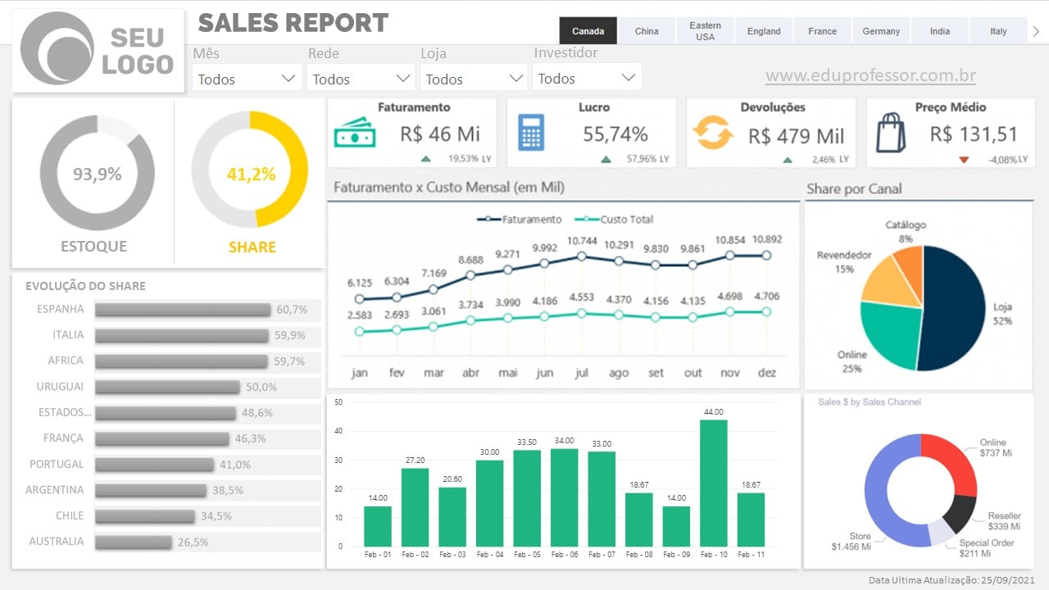The height and width of the screenshot is (590, 1049).
Task: Click the Custo Total legend entry
Action: (614, 220)
